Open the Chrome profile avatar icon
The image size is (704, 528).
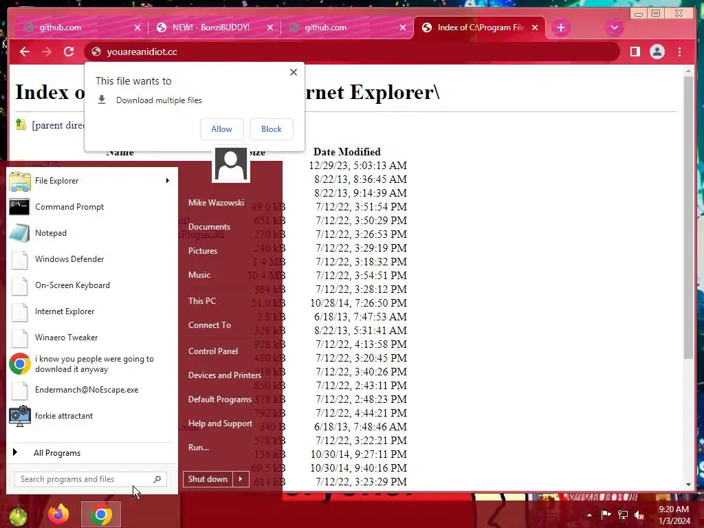pyautogui.click(x=657, y=52)
